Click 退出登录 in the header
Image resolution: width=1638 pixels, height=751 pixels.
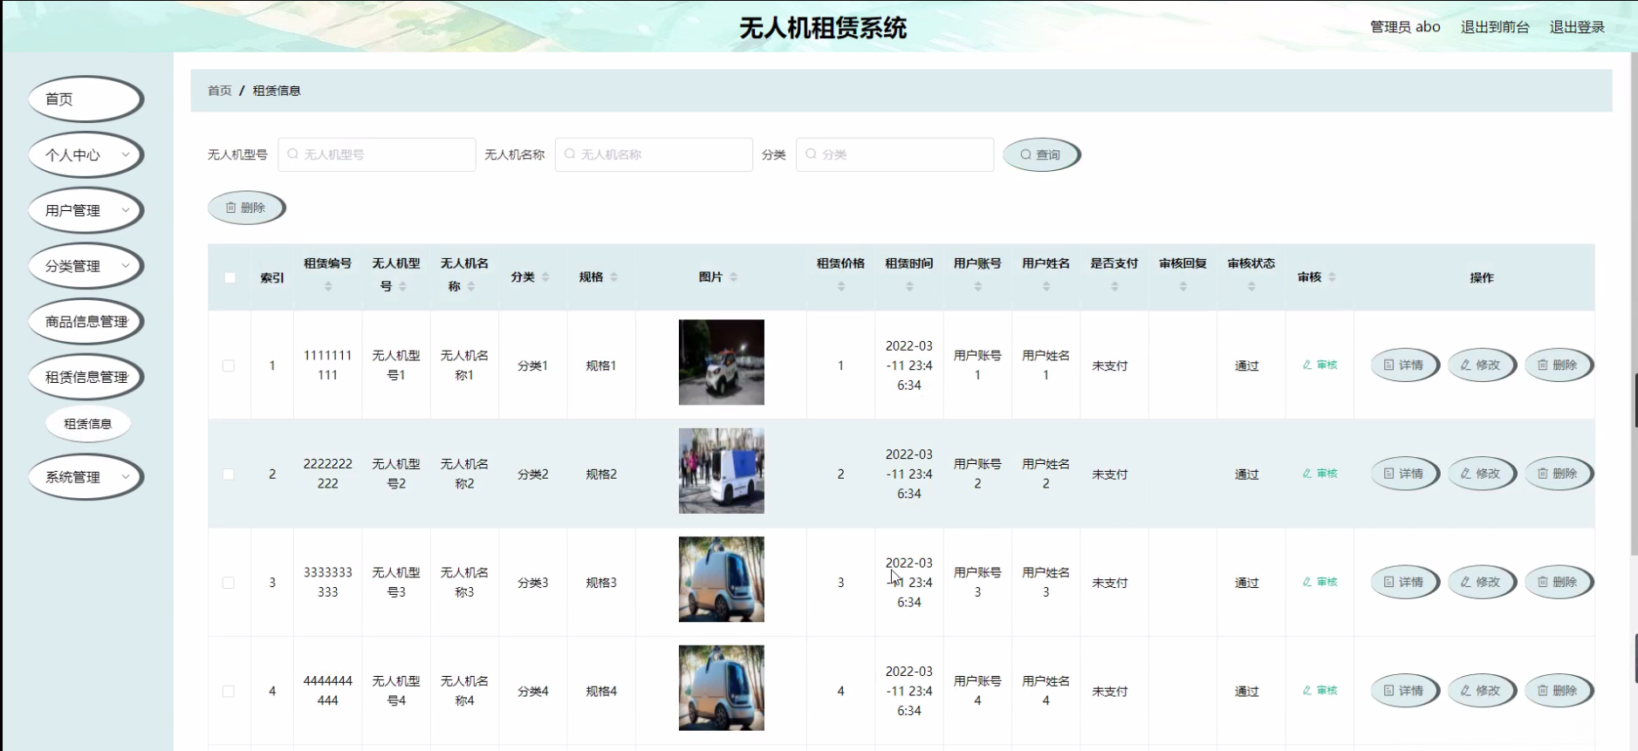pos(1577,27)
